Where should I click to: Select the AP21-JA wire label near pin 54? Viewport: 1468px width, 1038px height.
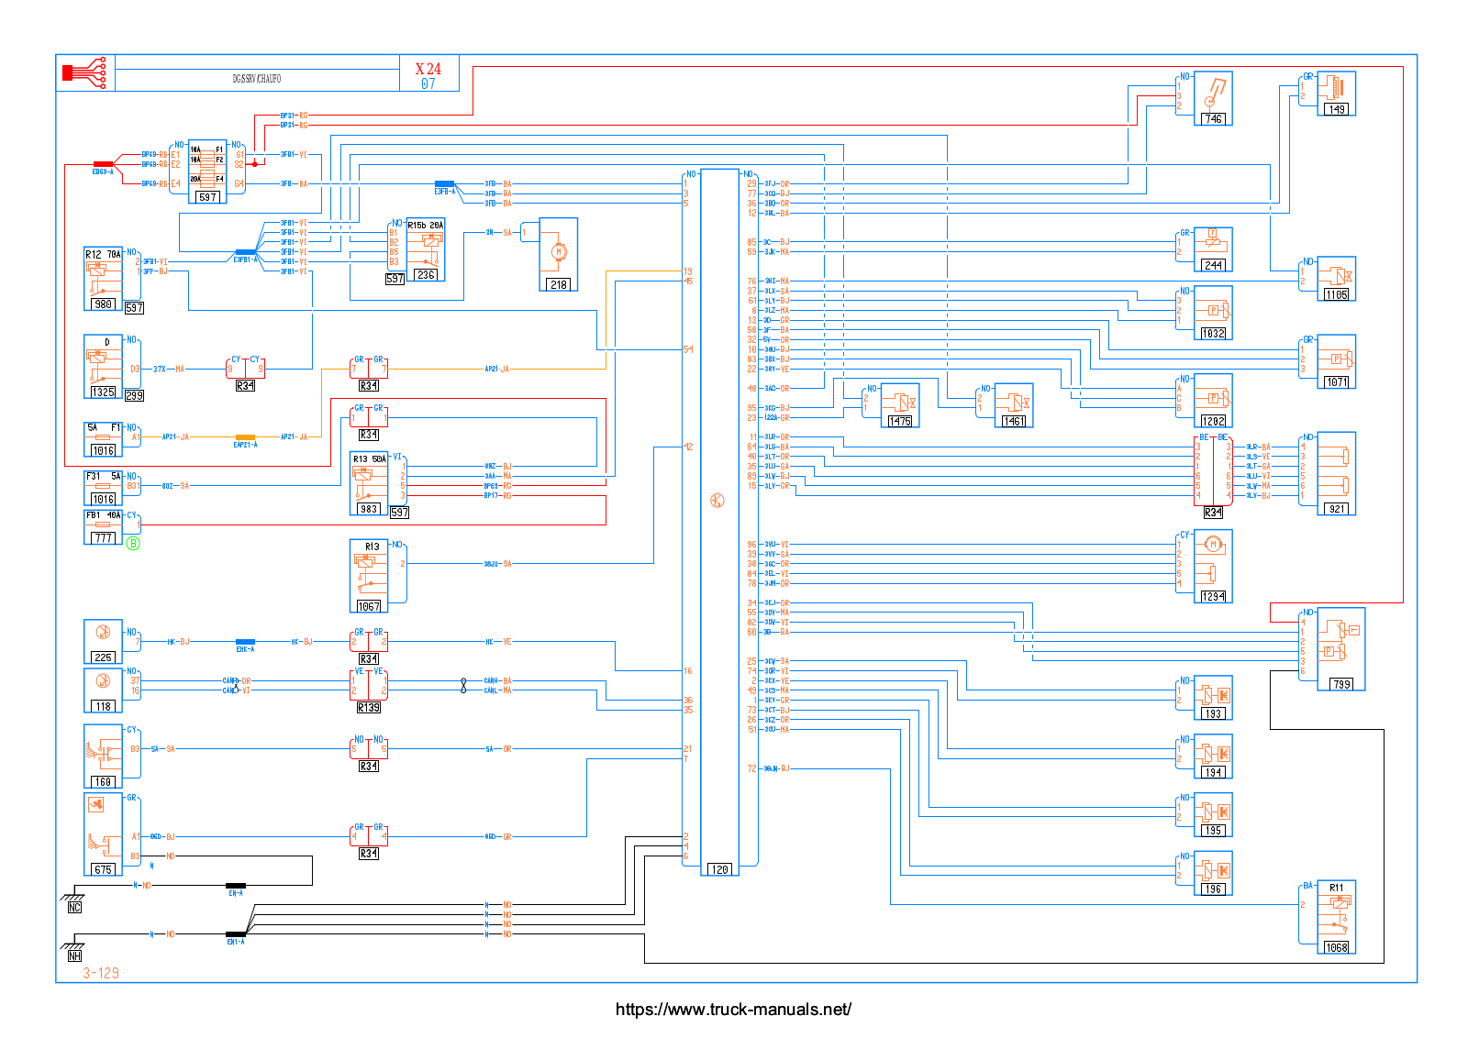tap(496, 370)
